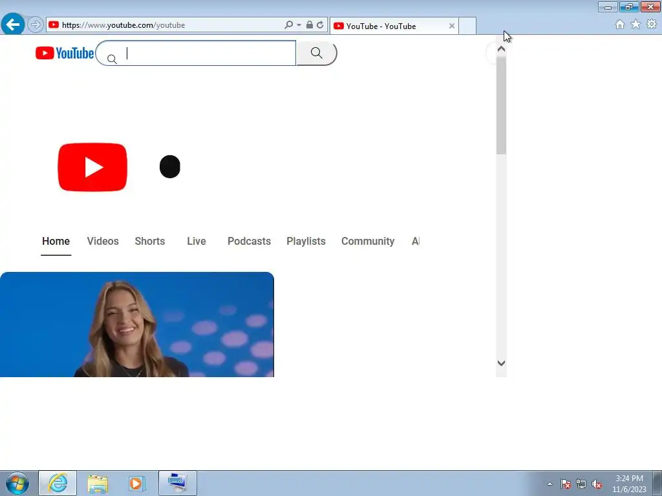Open the clock showing 3:24 PM

pos(629,484)
